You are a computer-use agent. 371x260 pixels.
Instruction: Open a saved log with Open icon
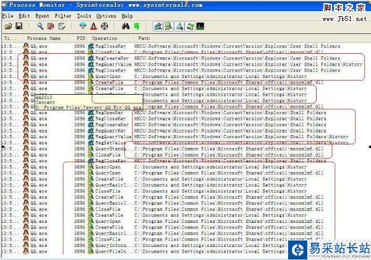tap(9, 26)
